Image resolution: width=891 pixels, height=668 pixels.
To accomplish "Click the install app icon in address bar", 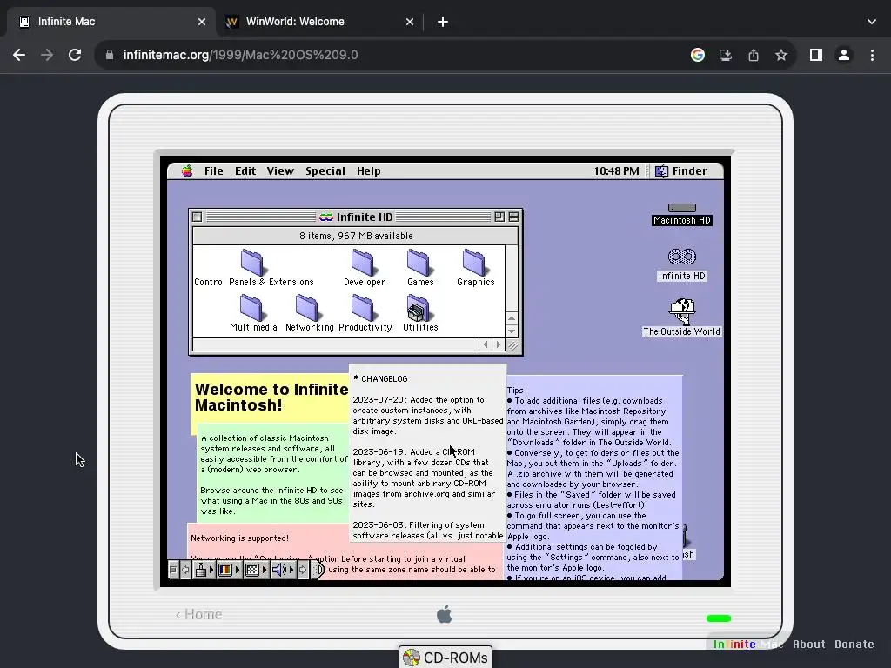I will (726, 55).
